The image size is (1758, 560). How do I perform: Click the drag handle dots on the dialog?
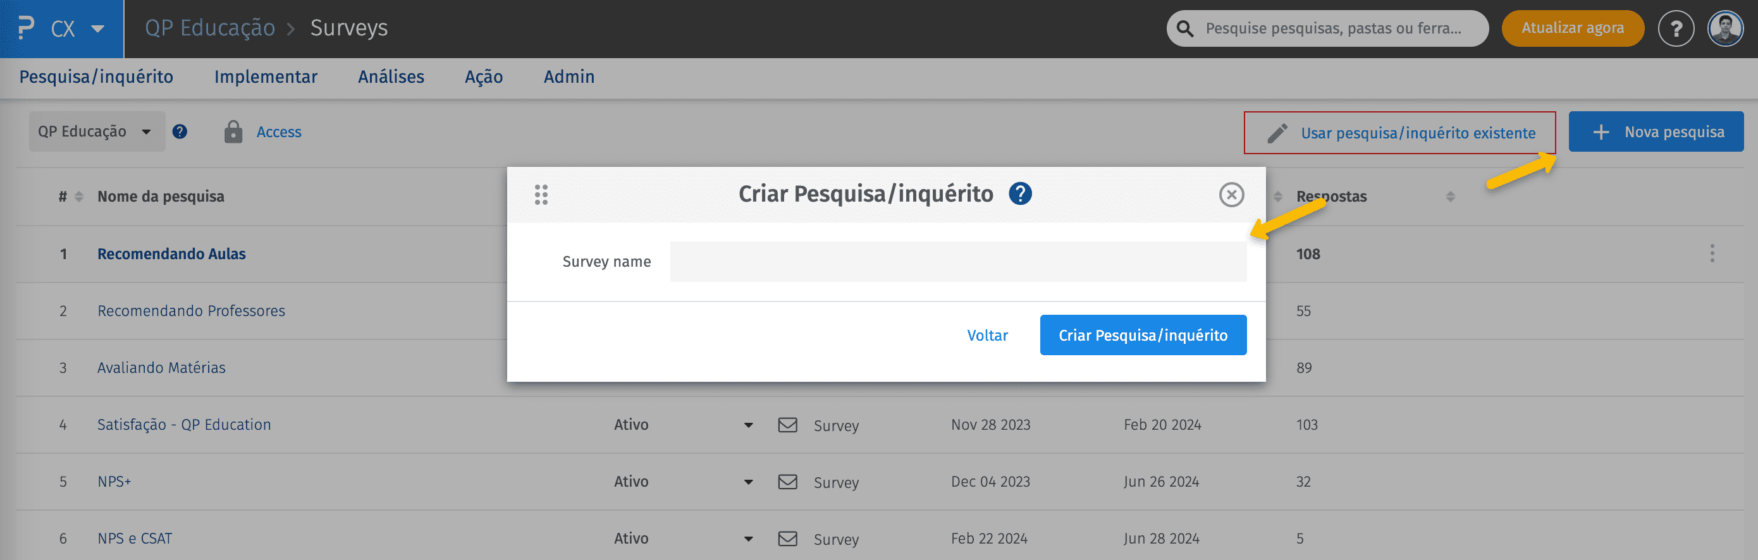(x=541, y=195)
